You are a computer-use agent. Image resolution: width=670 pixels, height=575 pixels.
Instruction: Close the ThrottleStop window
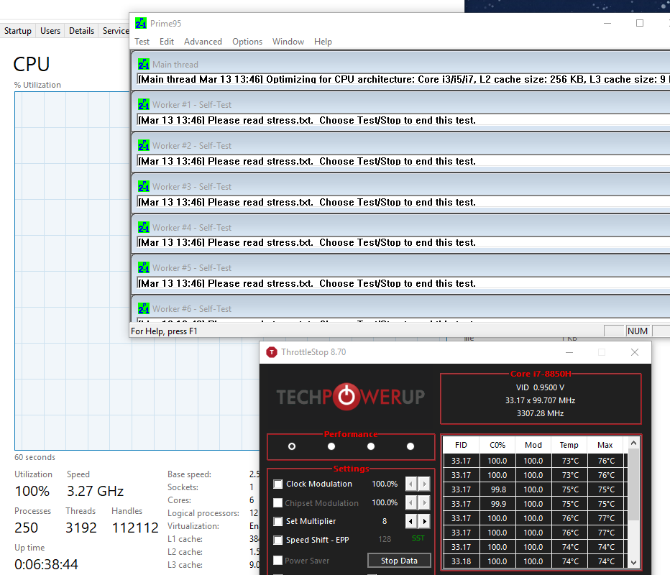(635, 352)
